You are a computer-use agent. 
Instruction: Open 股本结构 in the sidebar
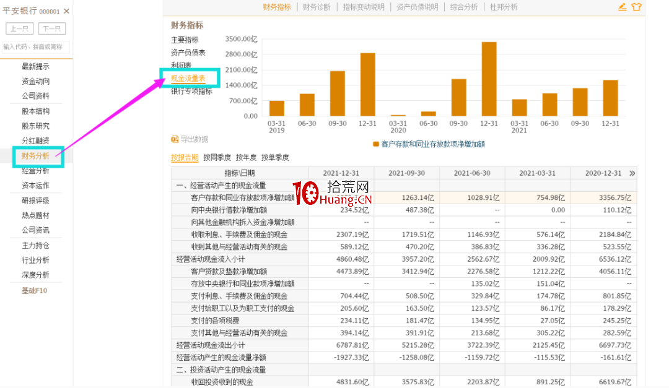tap(35, 111)
